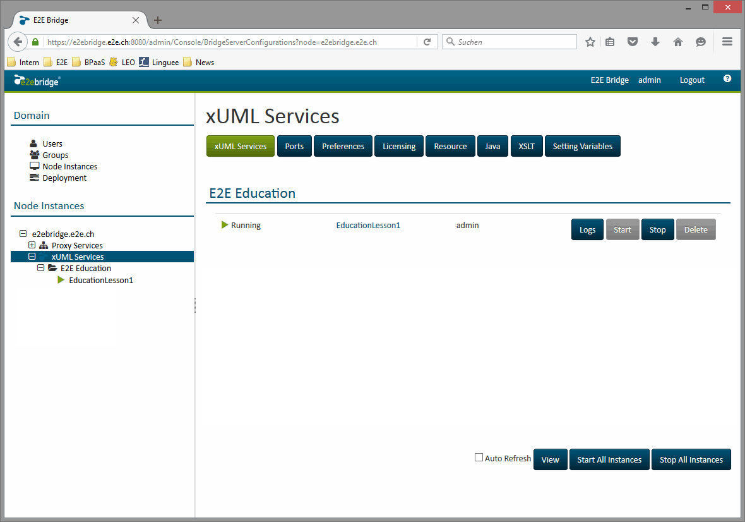
Task: Expand the Proxy Services tree node
Action: pyautogui.click(x=32, y=245)
